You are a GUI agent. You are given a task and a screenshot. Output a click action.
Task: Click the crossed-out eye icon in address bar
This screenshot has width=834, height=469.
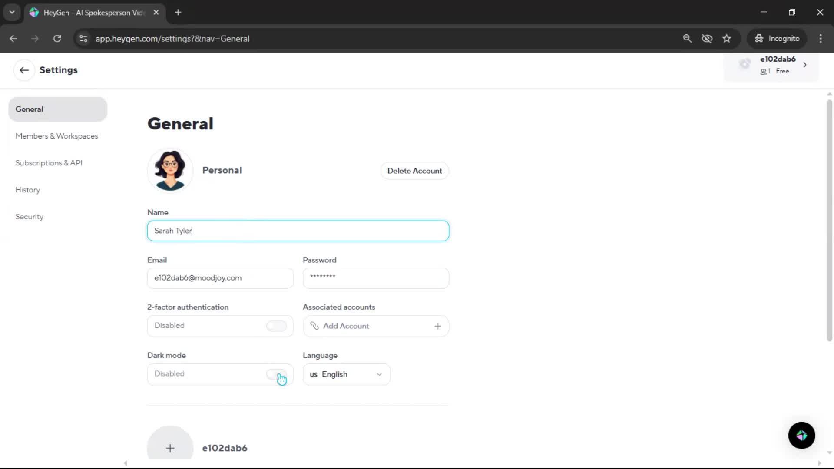click(x=707, y=38)
